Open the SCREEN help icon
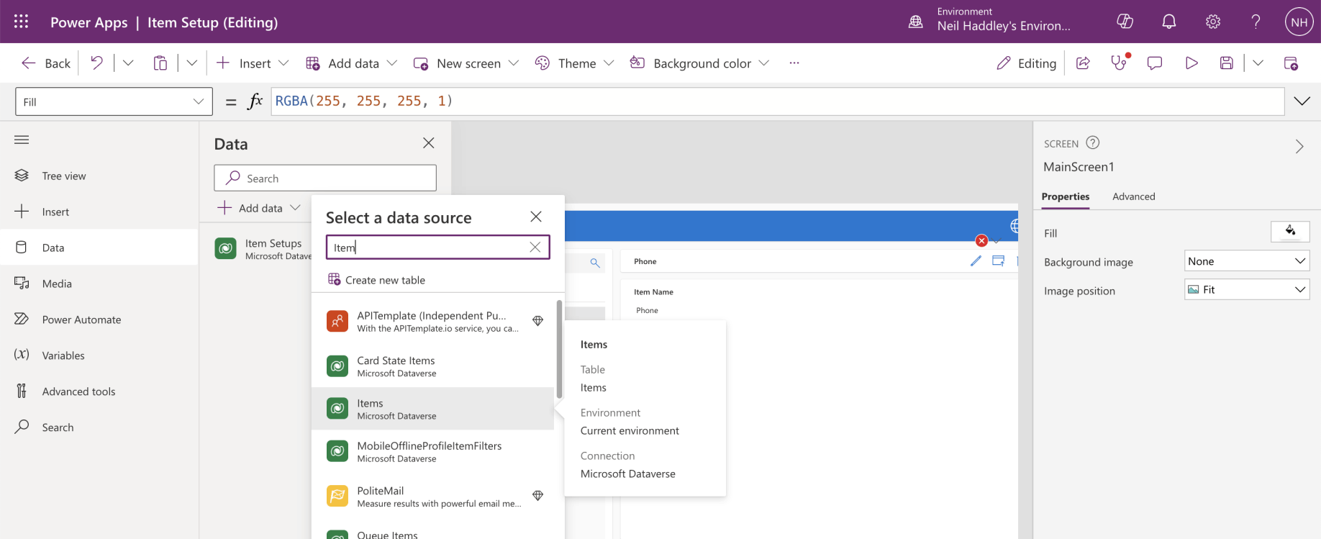Image resolution: width=1321 pixels, height=539 pixels. point(1092,142)
